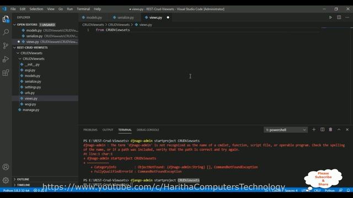353x198 pixels.
Task: Open editor More Actions ellipsis
Action: point(347,18)
